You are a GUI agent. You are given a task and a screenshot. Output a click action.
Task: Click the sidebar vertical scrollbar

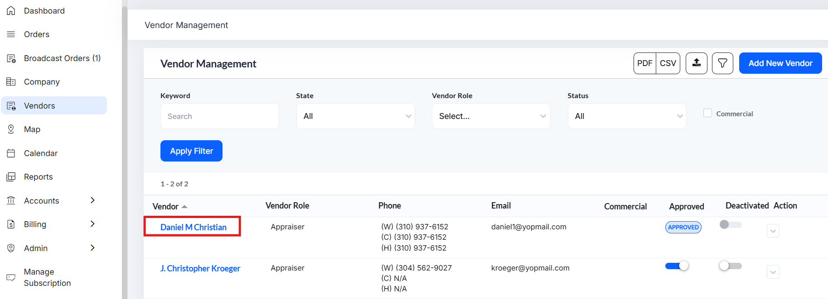pyautogui.click(x=125, y=152)
